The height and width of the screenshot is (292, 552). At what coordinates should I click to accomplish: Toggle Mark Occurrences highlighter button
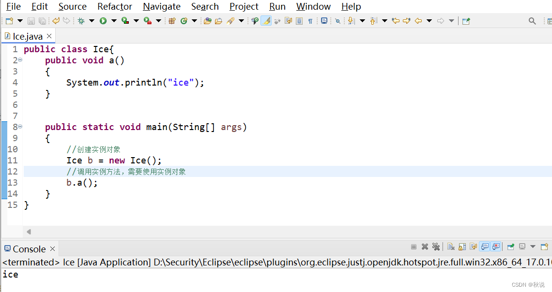[x=266, y=21]
